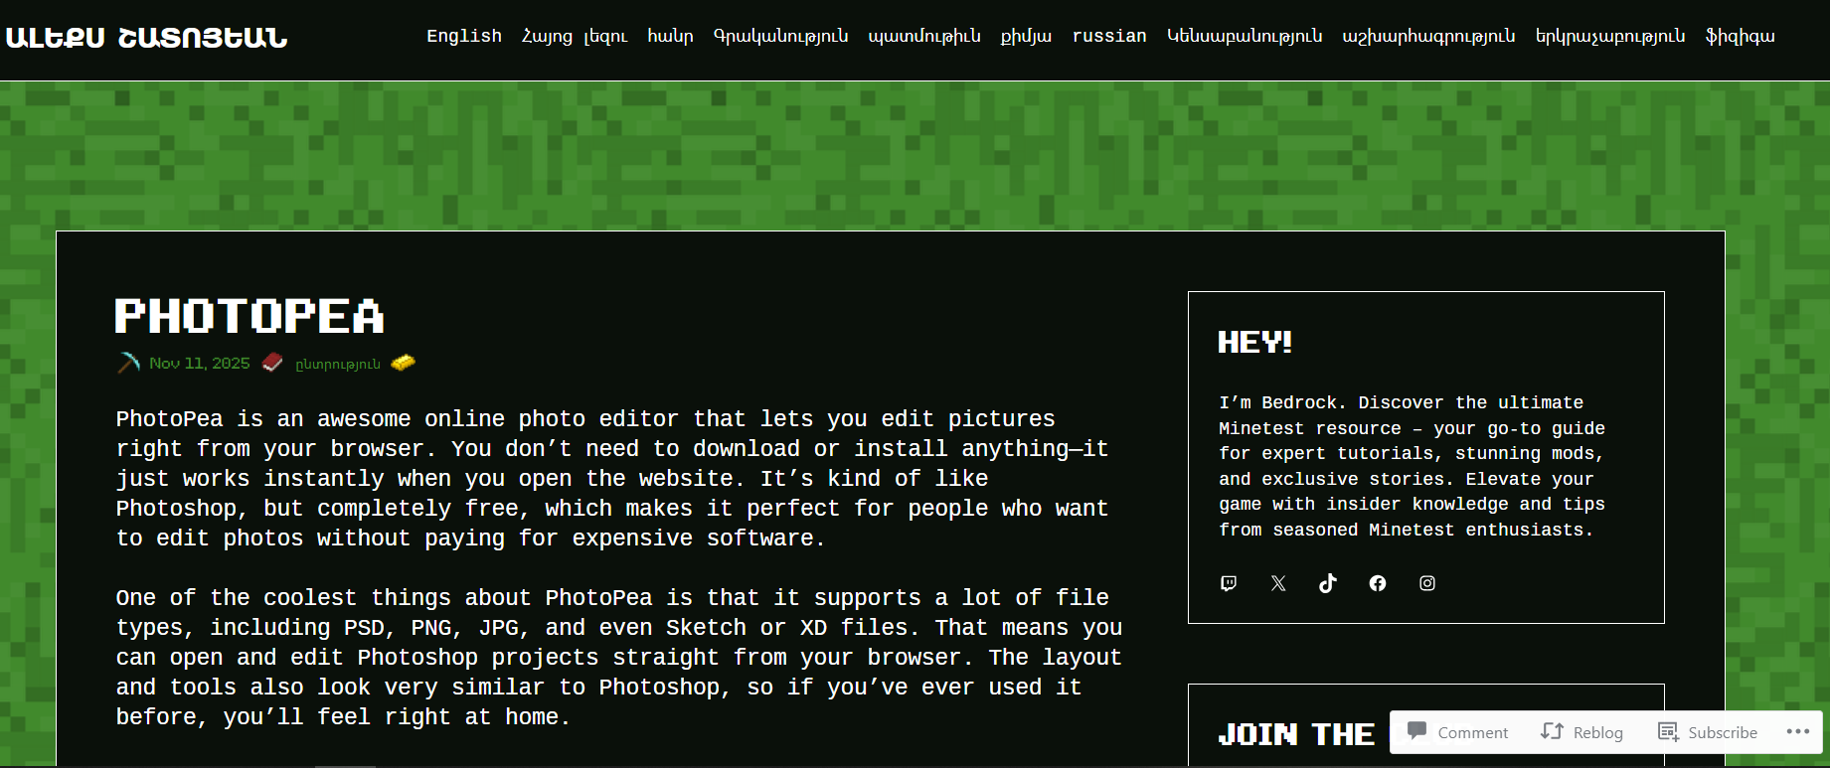Viewport: 1830px width, 768px height.
Task: Open the three-dots more actions menu
Action: coord(1798,731)
